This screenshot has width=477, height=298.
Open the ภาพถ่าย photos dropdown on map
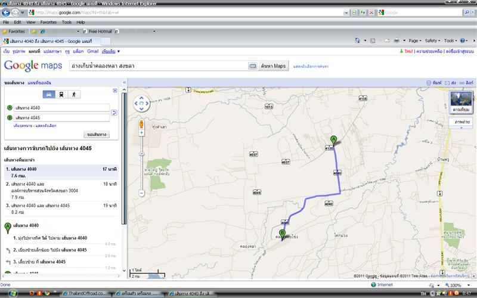pos(461,122)
